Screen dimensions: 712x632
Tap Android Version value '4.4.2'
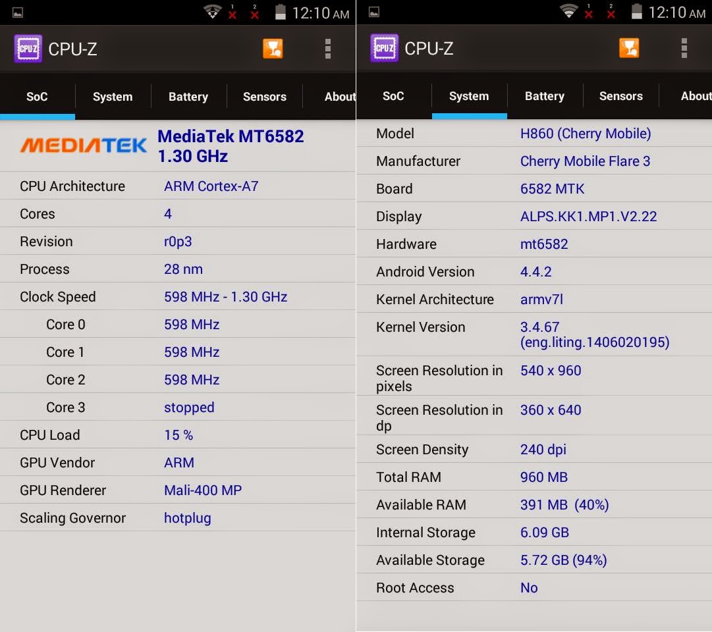(536, 272)
